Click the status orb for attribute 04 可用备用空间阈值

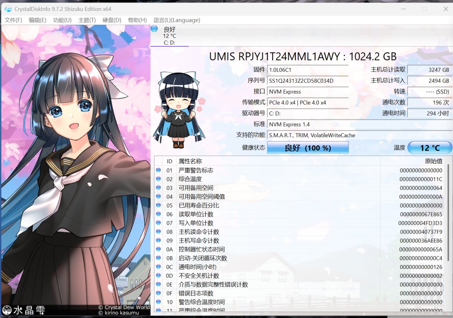[158, 196]
